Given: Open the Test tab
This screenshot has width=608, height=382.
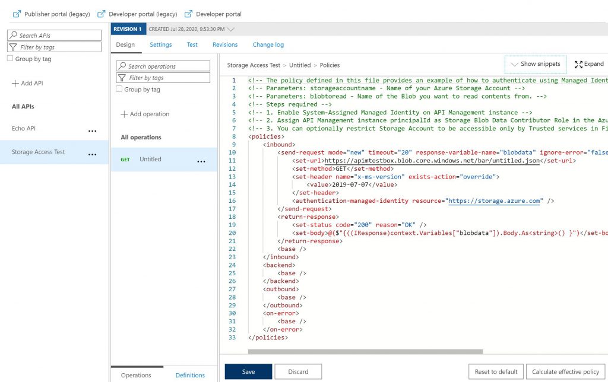Looking at the screenshot, I should 192,44.
